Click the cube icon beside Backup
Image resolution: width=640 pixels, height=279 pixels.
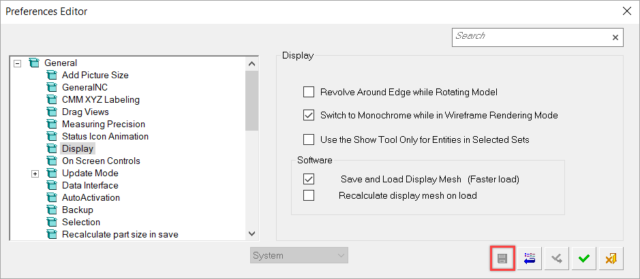(51, 210)
